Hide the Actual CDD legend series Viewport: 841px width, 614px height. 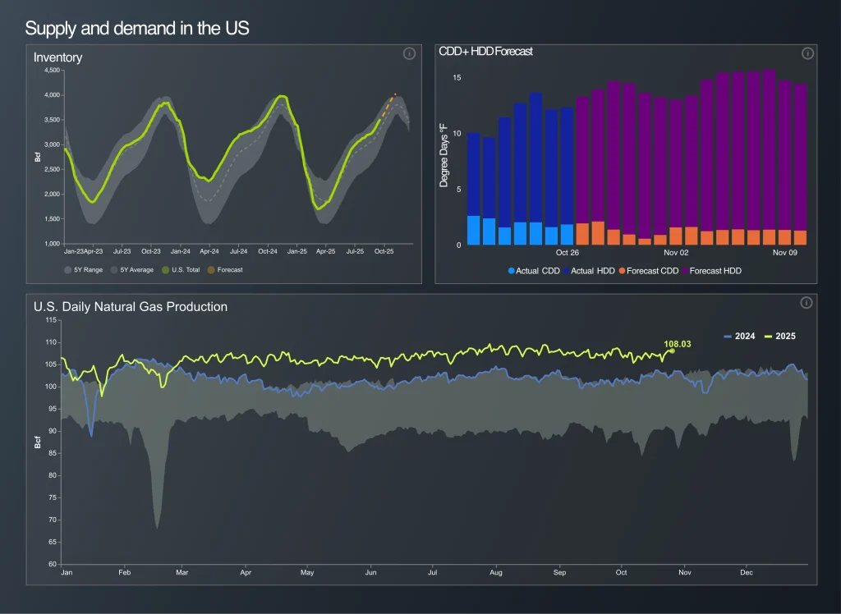533,271
